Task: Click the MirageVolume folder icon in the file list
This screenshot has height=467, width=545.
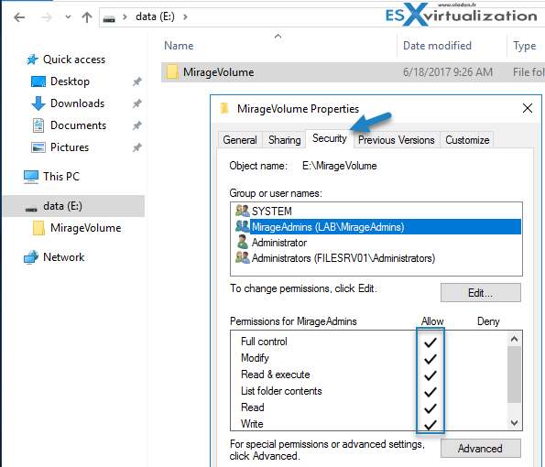Action: click(x=172, y=72)
